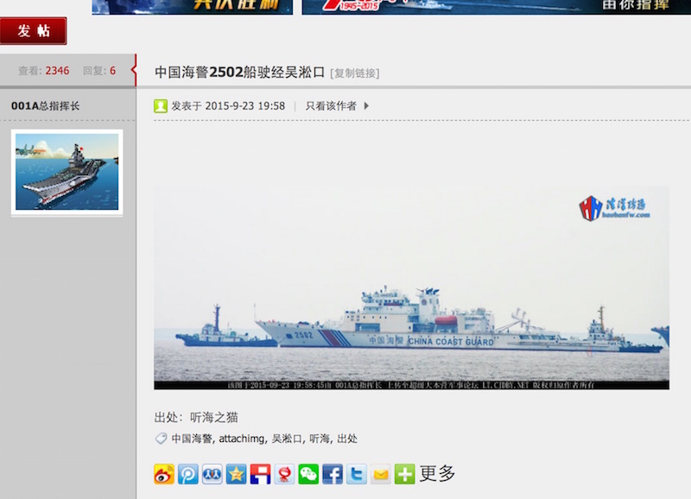Open the 听海 tag
The image size is (691, 499).
click(320, 439)
